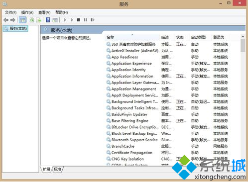This screenshot has height=182, width=248.
Task: Select the Bluetooth Support Service row
Action: pos(167,140)
